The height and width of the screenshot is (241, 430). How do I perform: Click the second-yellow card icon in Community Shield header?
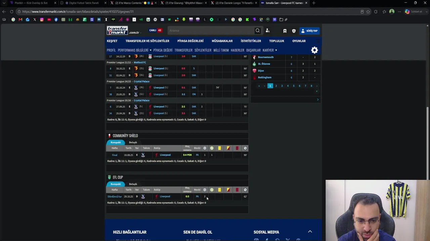coord(228,148)
